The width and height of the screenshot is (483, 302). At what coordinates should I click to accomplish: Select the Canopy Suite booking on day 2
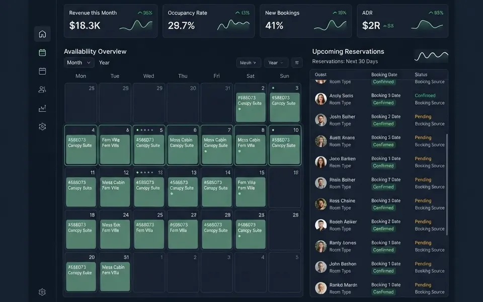(x=251, y=107)
